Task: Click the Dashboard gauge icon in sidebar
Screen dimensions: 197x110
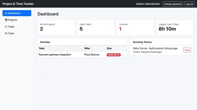Action: 6,13
